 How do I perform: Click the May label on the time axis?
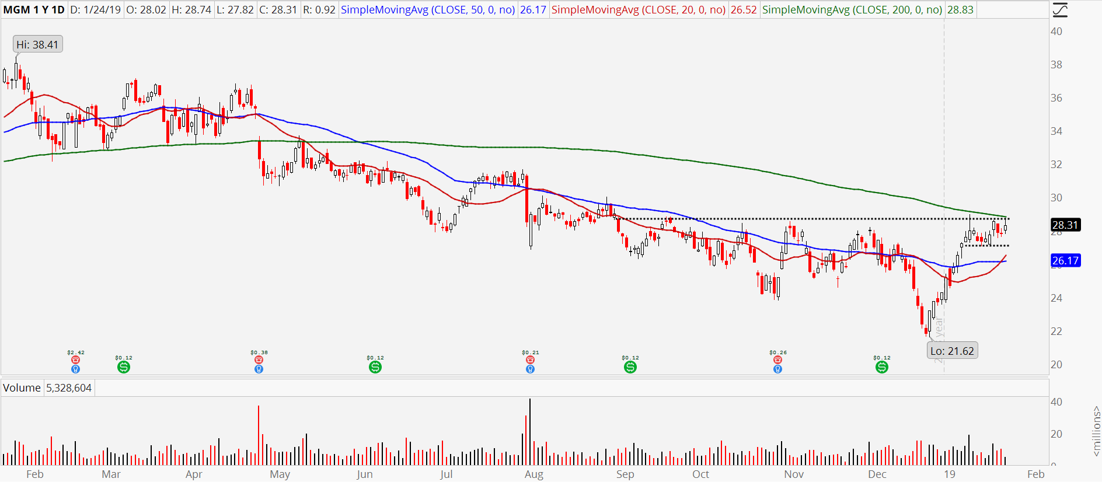pyautogui.click(x=280, y=474)
